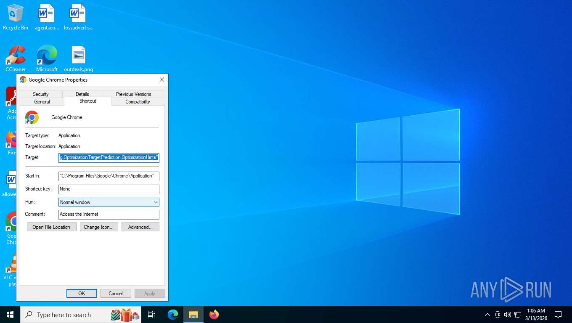572x323 pixels.
Task: Open Microsoft Edge from the taskbar
Action: [x=173, y=315]
